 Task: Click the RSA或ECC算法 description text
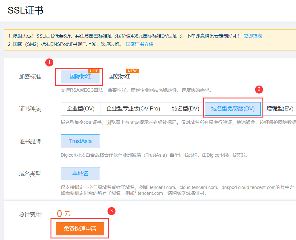[x=136, y=90]
